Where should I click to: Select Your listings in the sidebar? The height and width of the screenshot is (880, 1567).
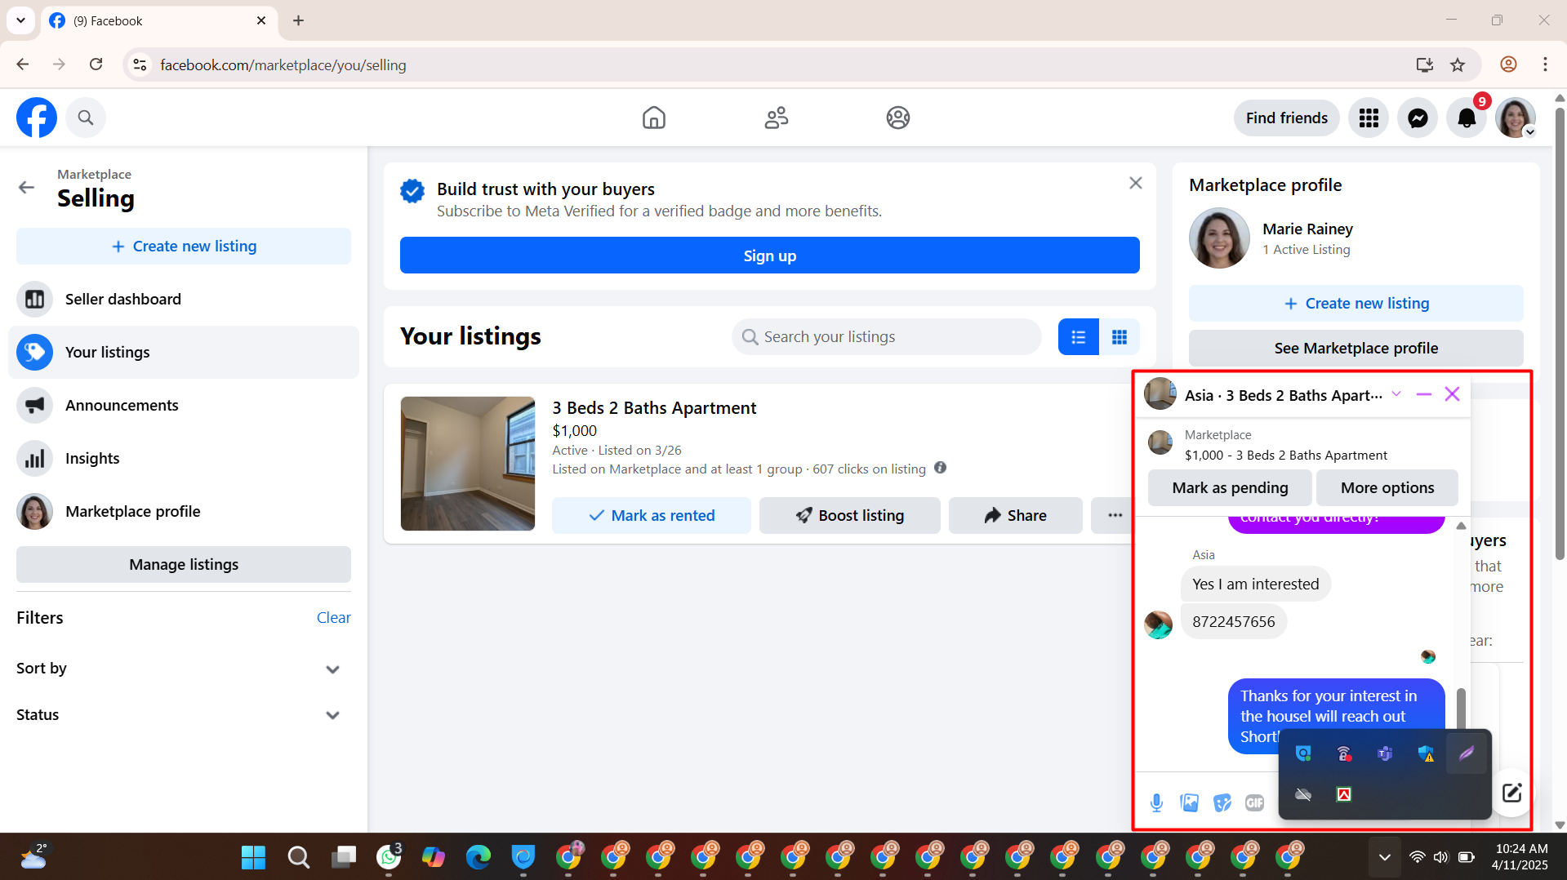(x=184, y=352)
